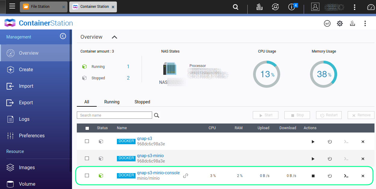Collapse the Management sidebar panel
The height and width of the screenshot is (189, 376).
(63, 36)
